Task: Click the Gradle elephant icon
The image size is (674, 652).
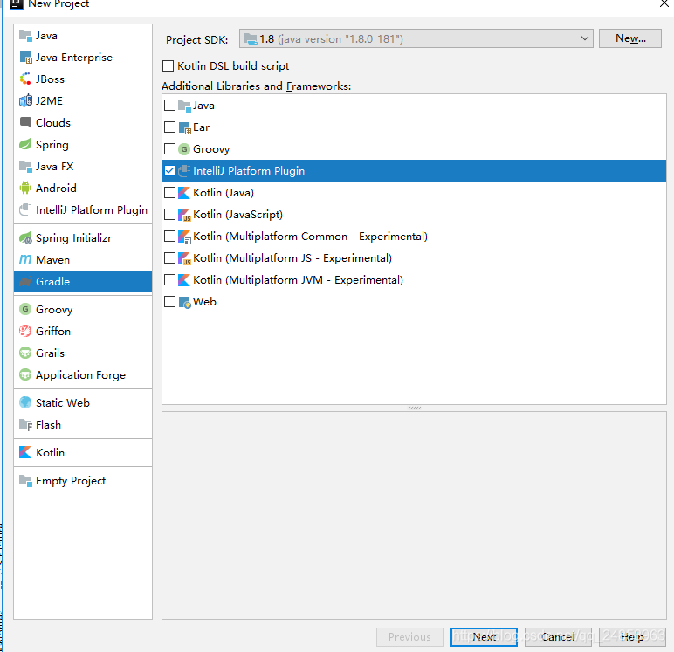Action: [26, 282]
